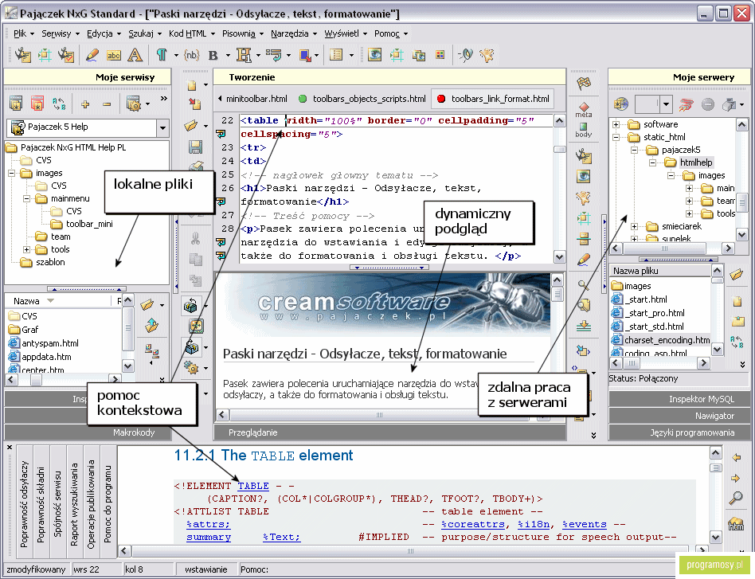Follow the %Text; link in the help text
Image resolution: width=755 pixels, height=579 pixels.
click(x=282, y=537)
